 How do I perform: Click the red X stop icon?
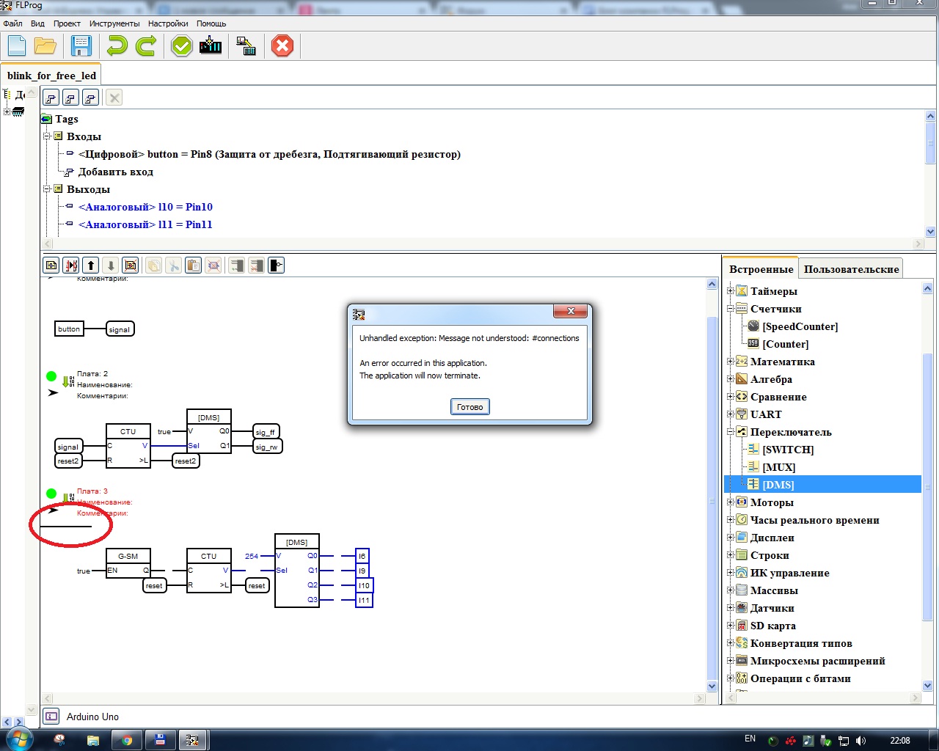point(282,46)
